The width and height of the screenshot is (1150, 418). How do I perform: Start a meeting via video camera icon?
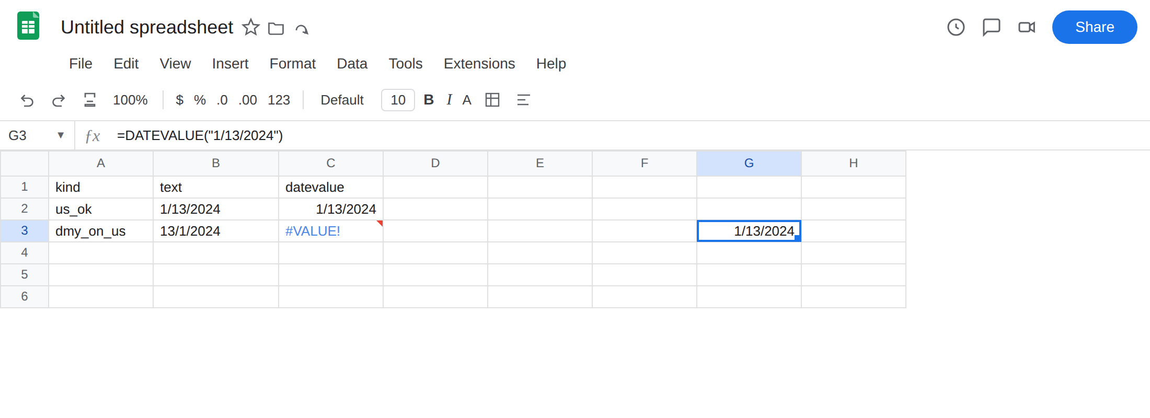(x=1027, y=27)
